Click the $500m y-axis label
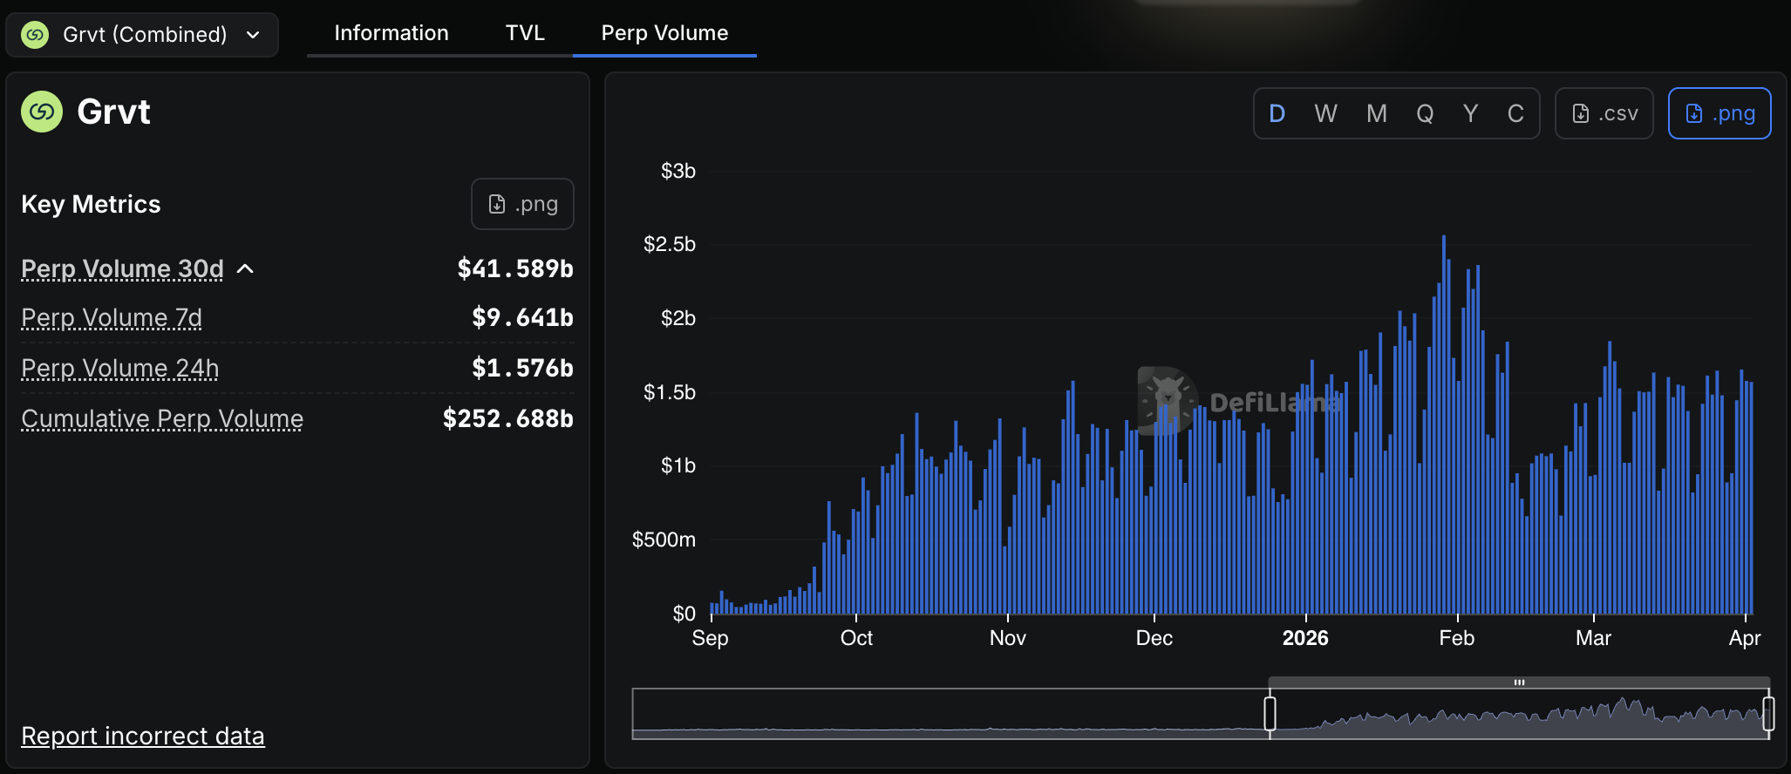The image size is (1791, 774). 664,540
